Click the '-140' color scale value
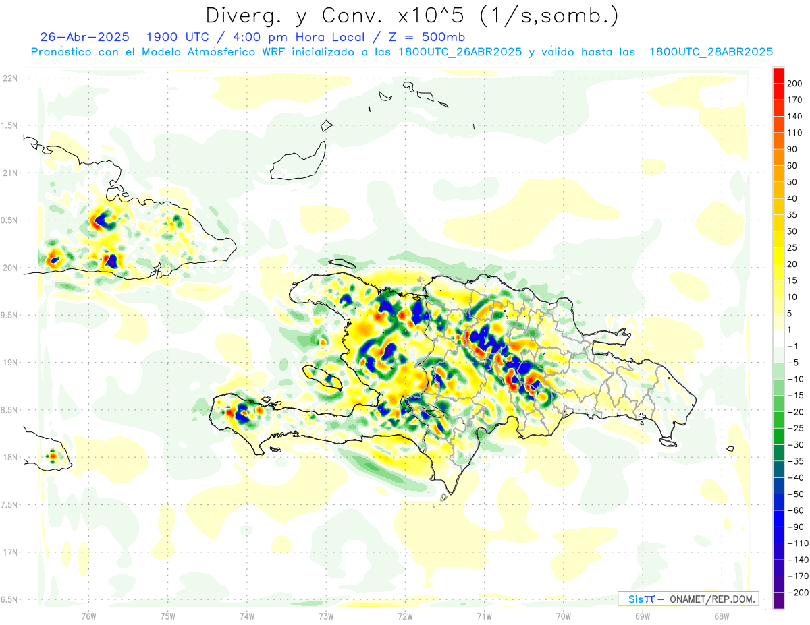The image size is (810, 625). pyautogui.click(x=797, y=560)
